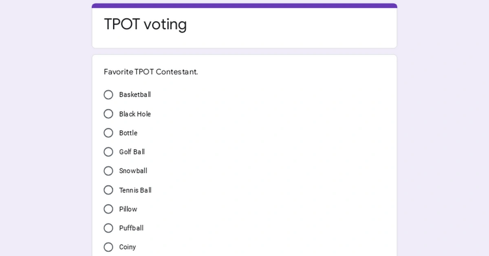Viewport: 489px width, 256px height.
Task: Vote for Bottle
Action: (x=108, y=133)
